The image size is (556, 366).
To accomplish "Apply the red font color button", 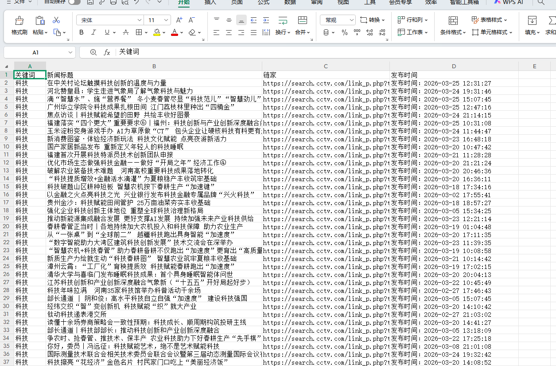I will pyautogui.click(x=175, y=32).
